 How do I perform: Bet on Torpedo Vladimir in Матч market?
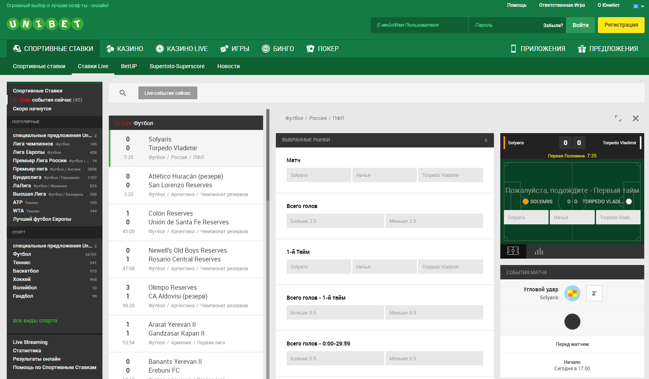tap(450, 175)
